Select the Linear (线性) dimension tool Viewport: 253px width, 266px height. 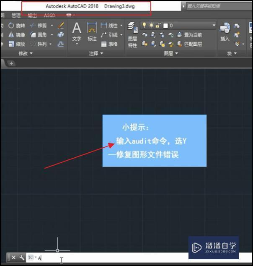109,26
